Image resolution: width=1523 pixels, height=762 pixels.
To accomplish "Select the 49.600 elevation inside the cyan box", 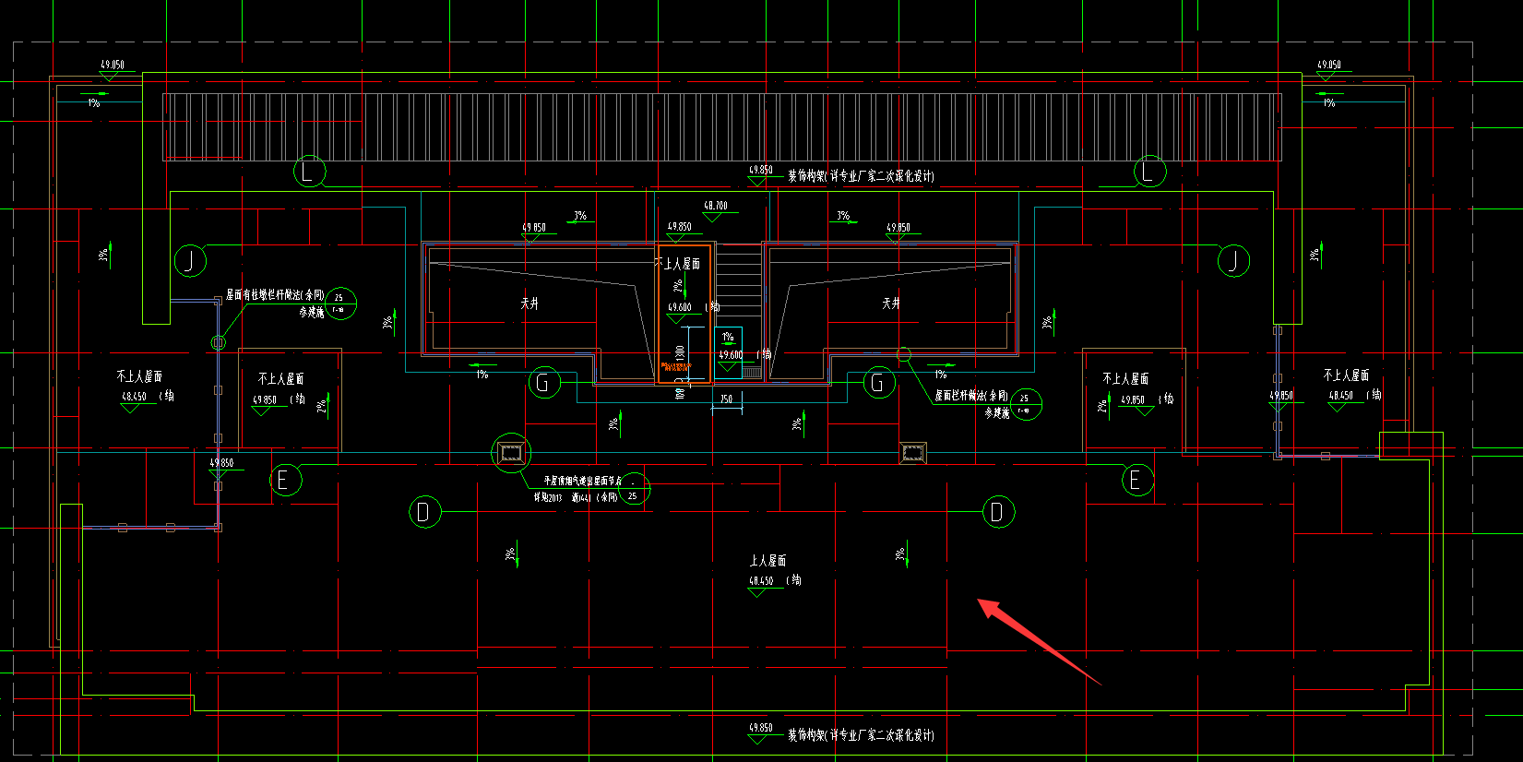I will pyautogui.click(x=731, y=355).
